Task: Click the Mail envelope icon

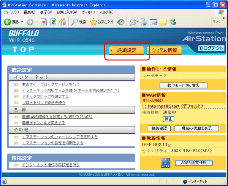Action: point(133,22)
